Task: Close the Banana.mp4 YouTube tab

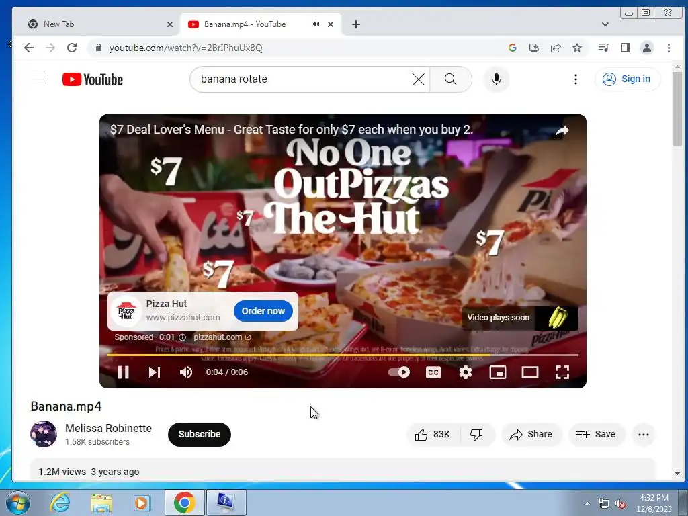Action: tap(331, 24)
